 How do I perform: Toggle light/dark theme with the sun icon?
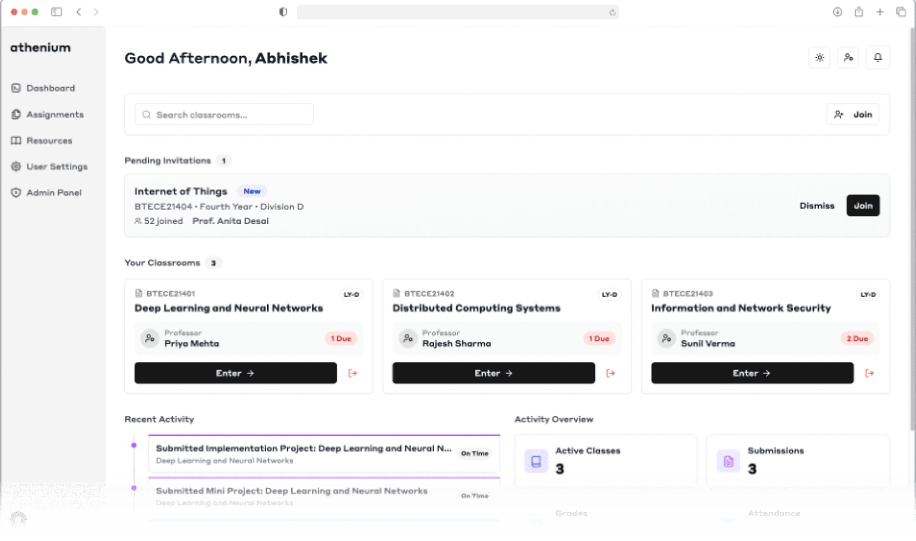tap(819, 58)
